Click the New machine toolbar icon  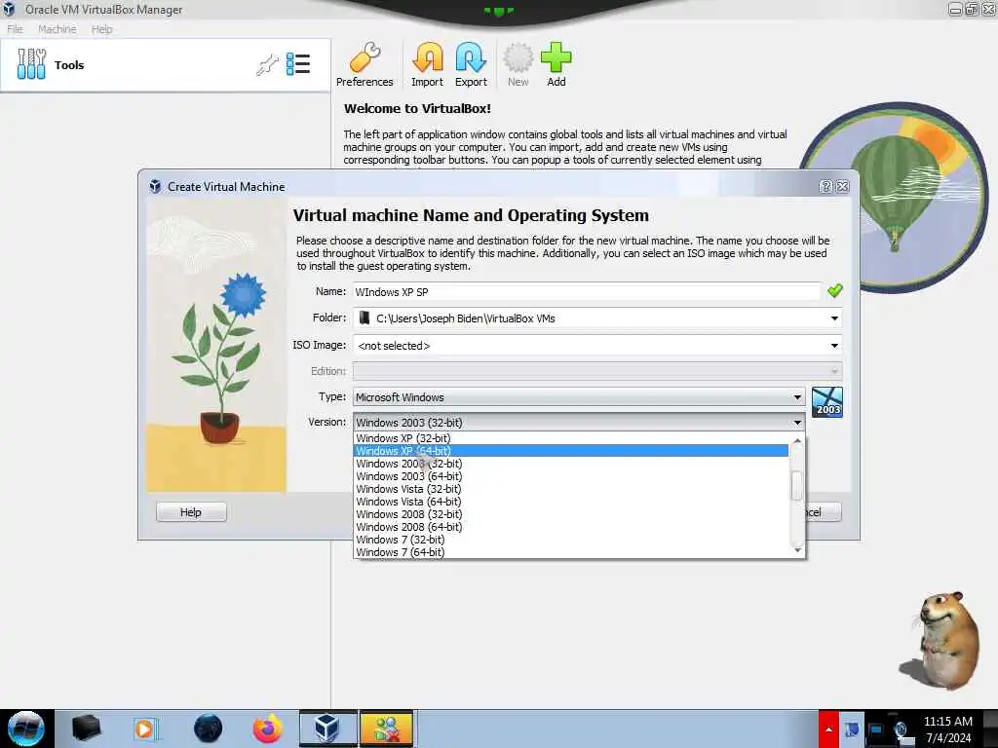click(518, 65)
